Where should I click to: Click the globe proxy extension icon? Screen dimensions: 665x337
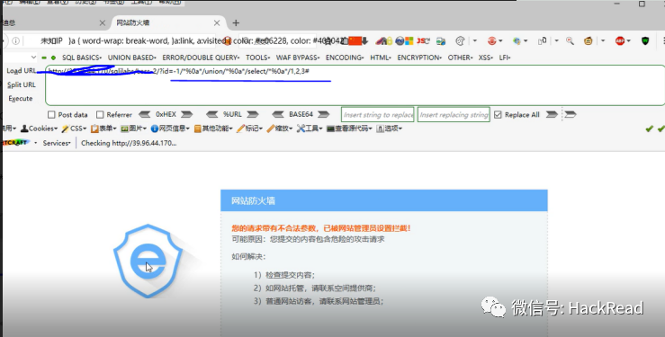point(517,41)
